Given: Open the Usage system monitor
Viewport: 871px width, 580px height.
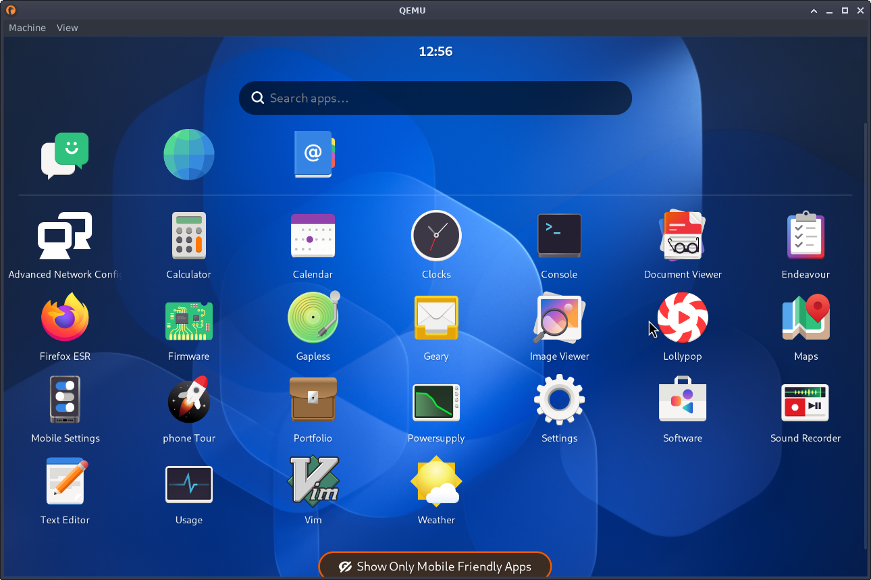Looking at the screenshot, I should coord(189,484).
